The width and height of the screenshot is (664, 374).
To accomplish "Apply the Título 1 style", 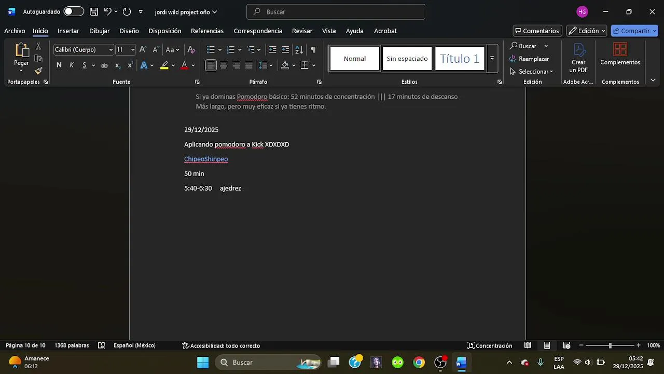I will click(x=460, y=59).
